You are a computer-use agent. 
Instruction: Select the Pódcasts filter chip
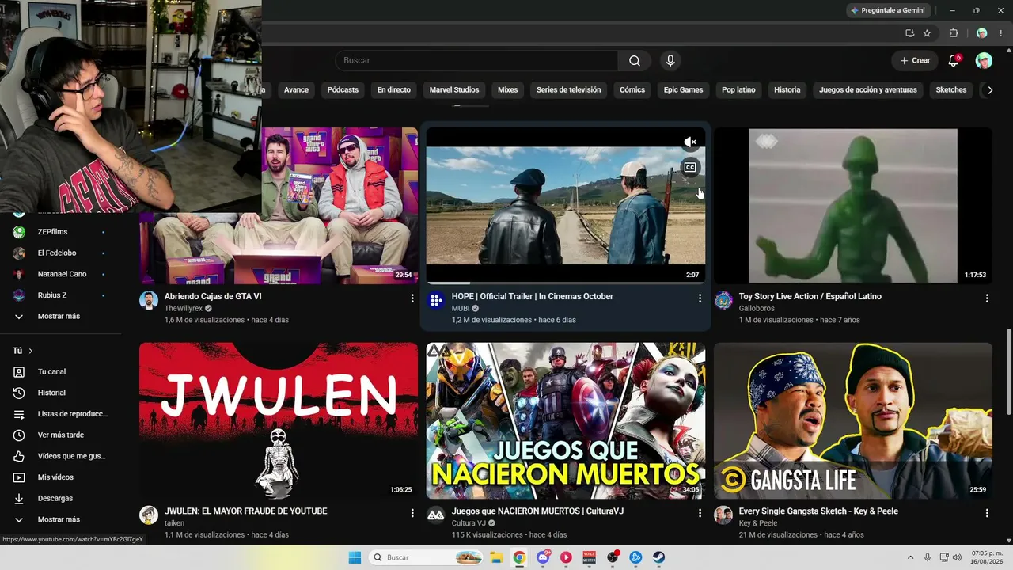click(x=343, y=90)
